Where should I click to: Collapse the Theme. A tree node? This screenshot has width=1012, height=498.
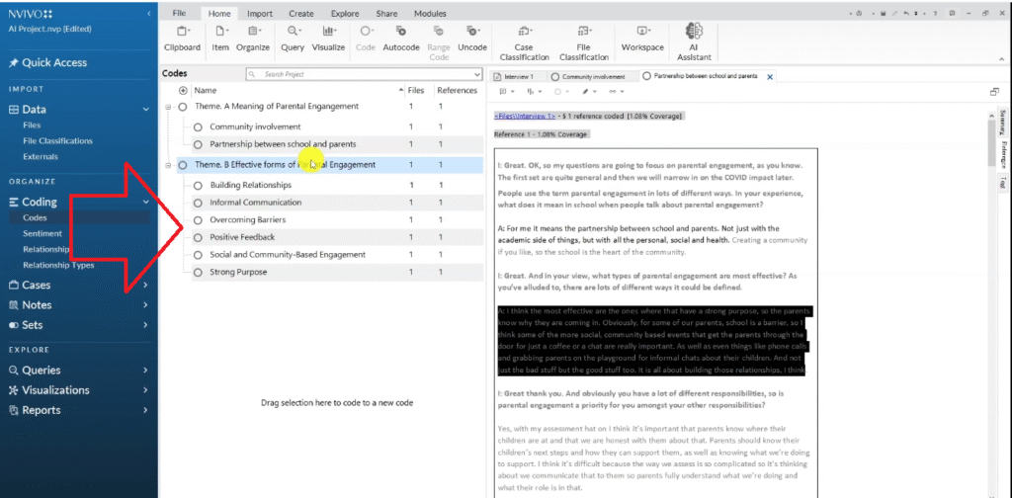(x=168, y=107)
